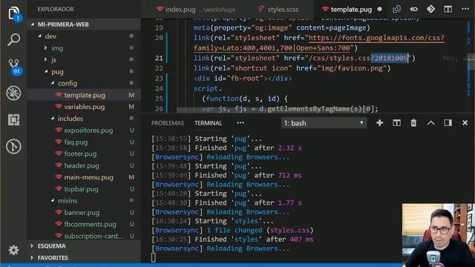Screen dimensions: 475x267
Task: Click line number 21 in the gutter
Action: [x=159, y=58]
